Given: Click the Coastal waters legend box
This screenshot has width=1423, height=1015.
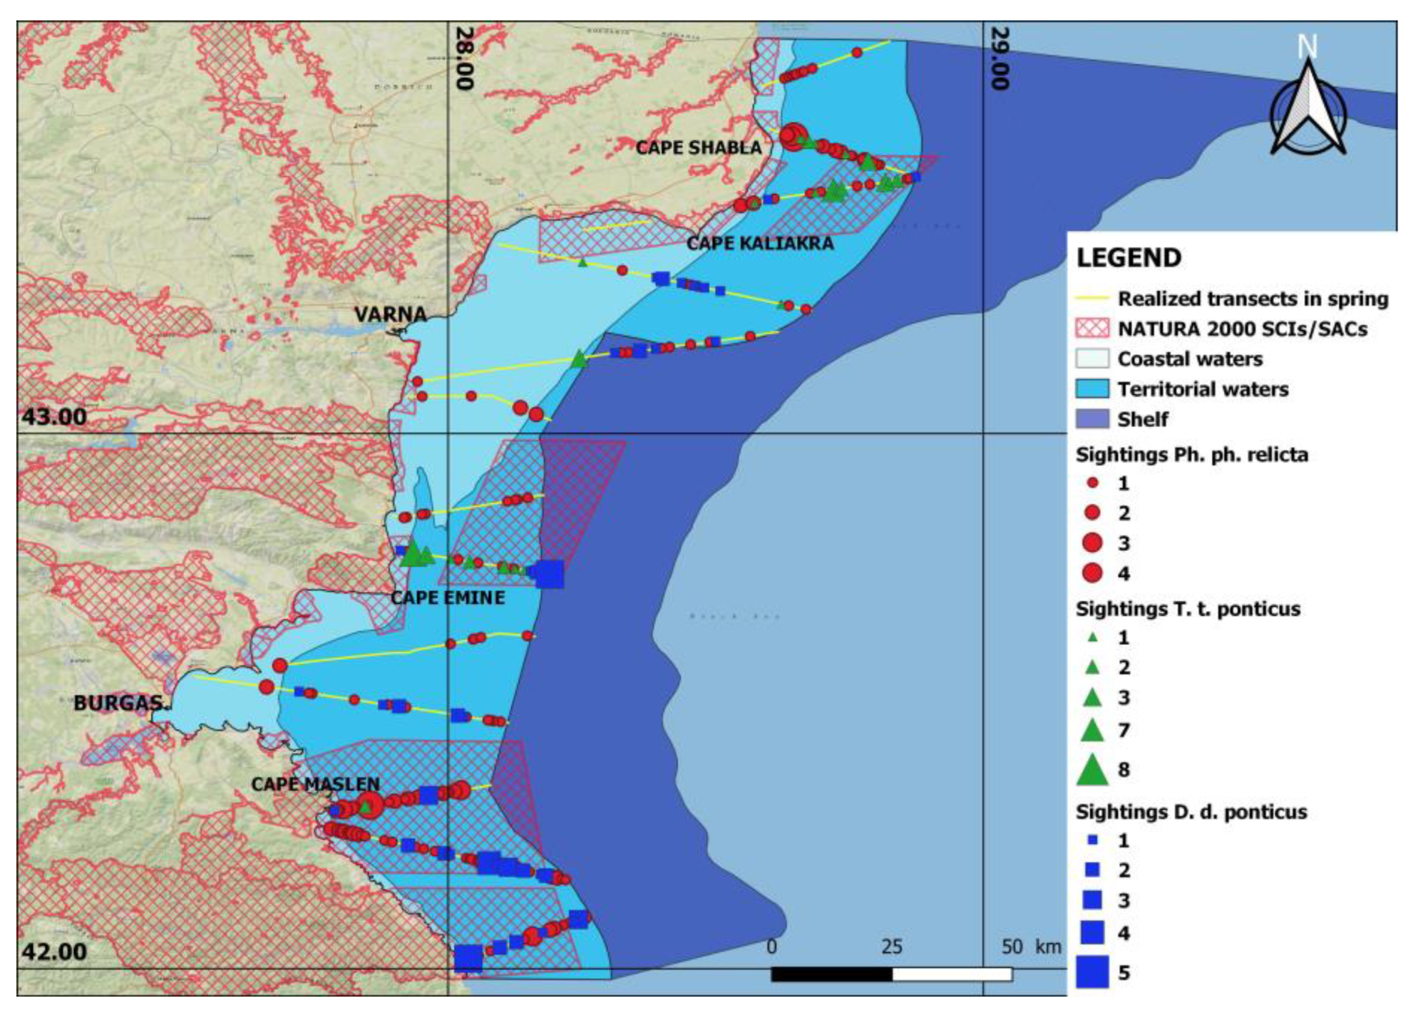Looking at the screenshot, I should [1092, 359].
